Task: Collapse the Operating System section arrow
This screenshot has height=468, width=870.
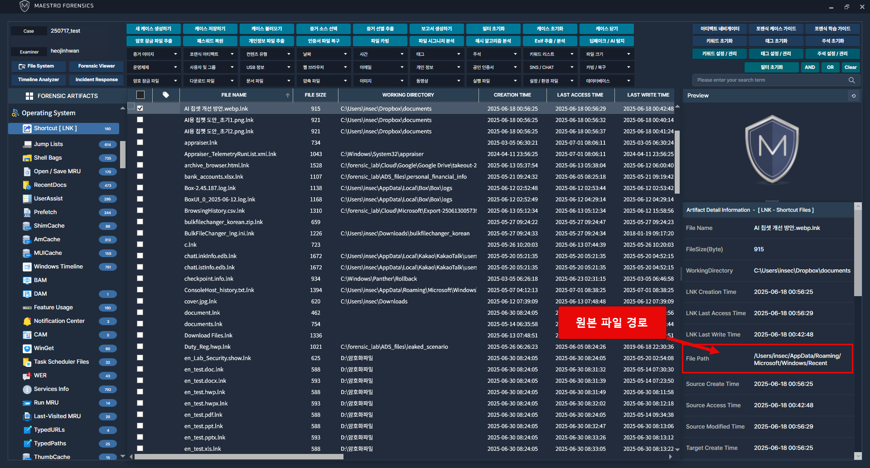Action: click(122, 108)
